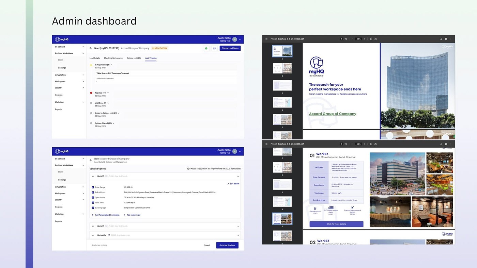
Task: Click user avatar in Lead Timeline screen header
Action: [235, 39]
